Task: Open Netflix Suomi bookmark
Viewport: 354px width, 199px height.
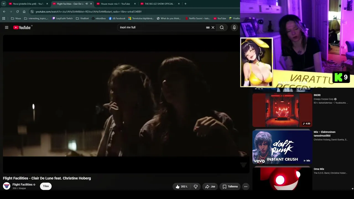Action: 198,19
